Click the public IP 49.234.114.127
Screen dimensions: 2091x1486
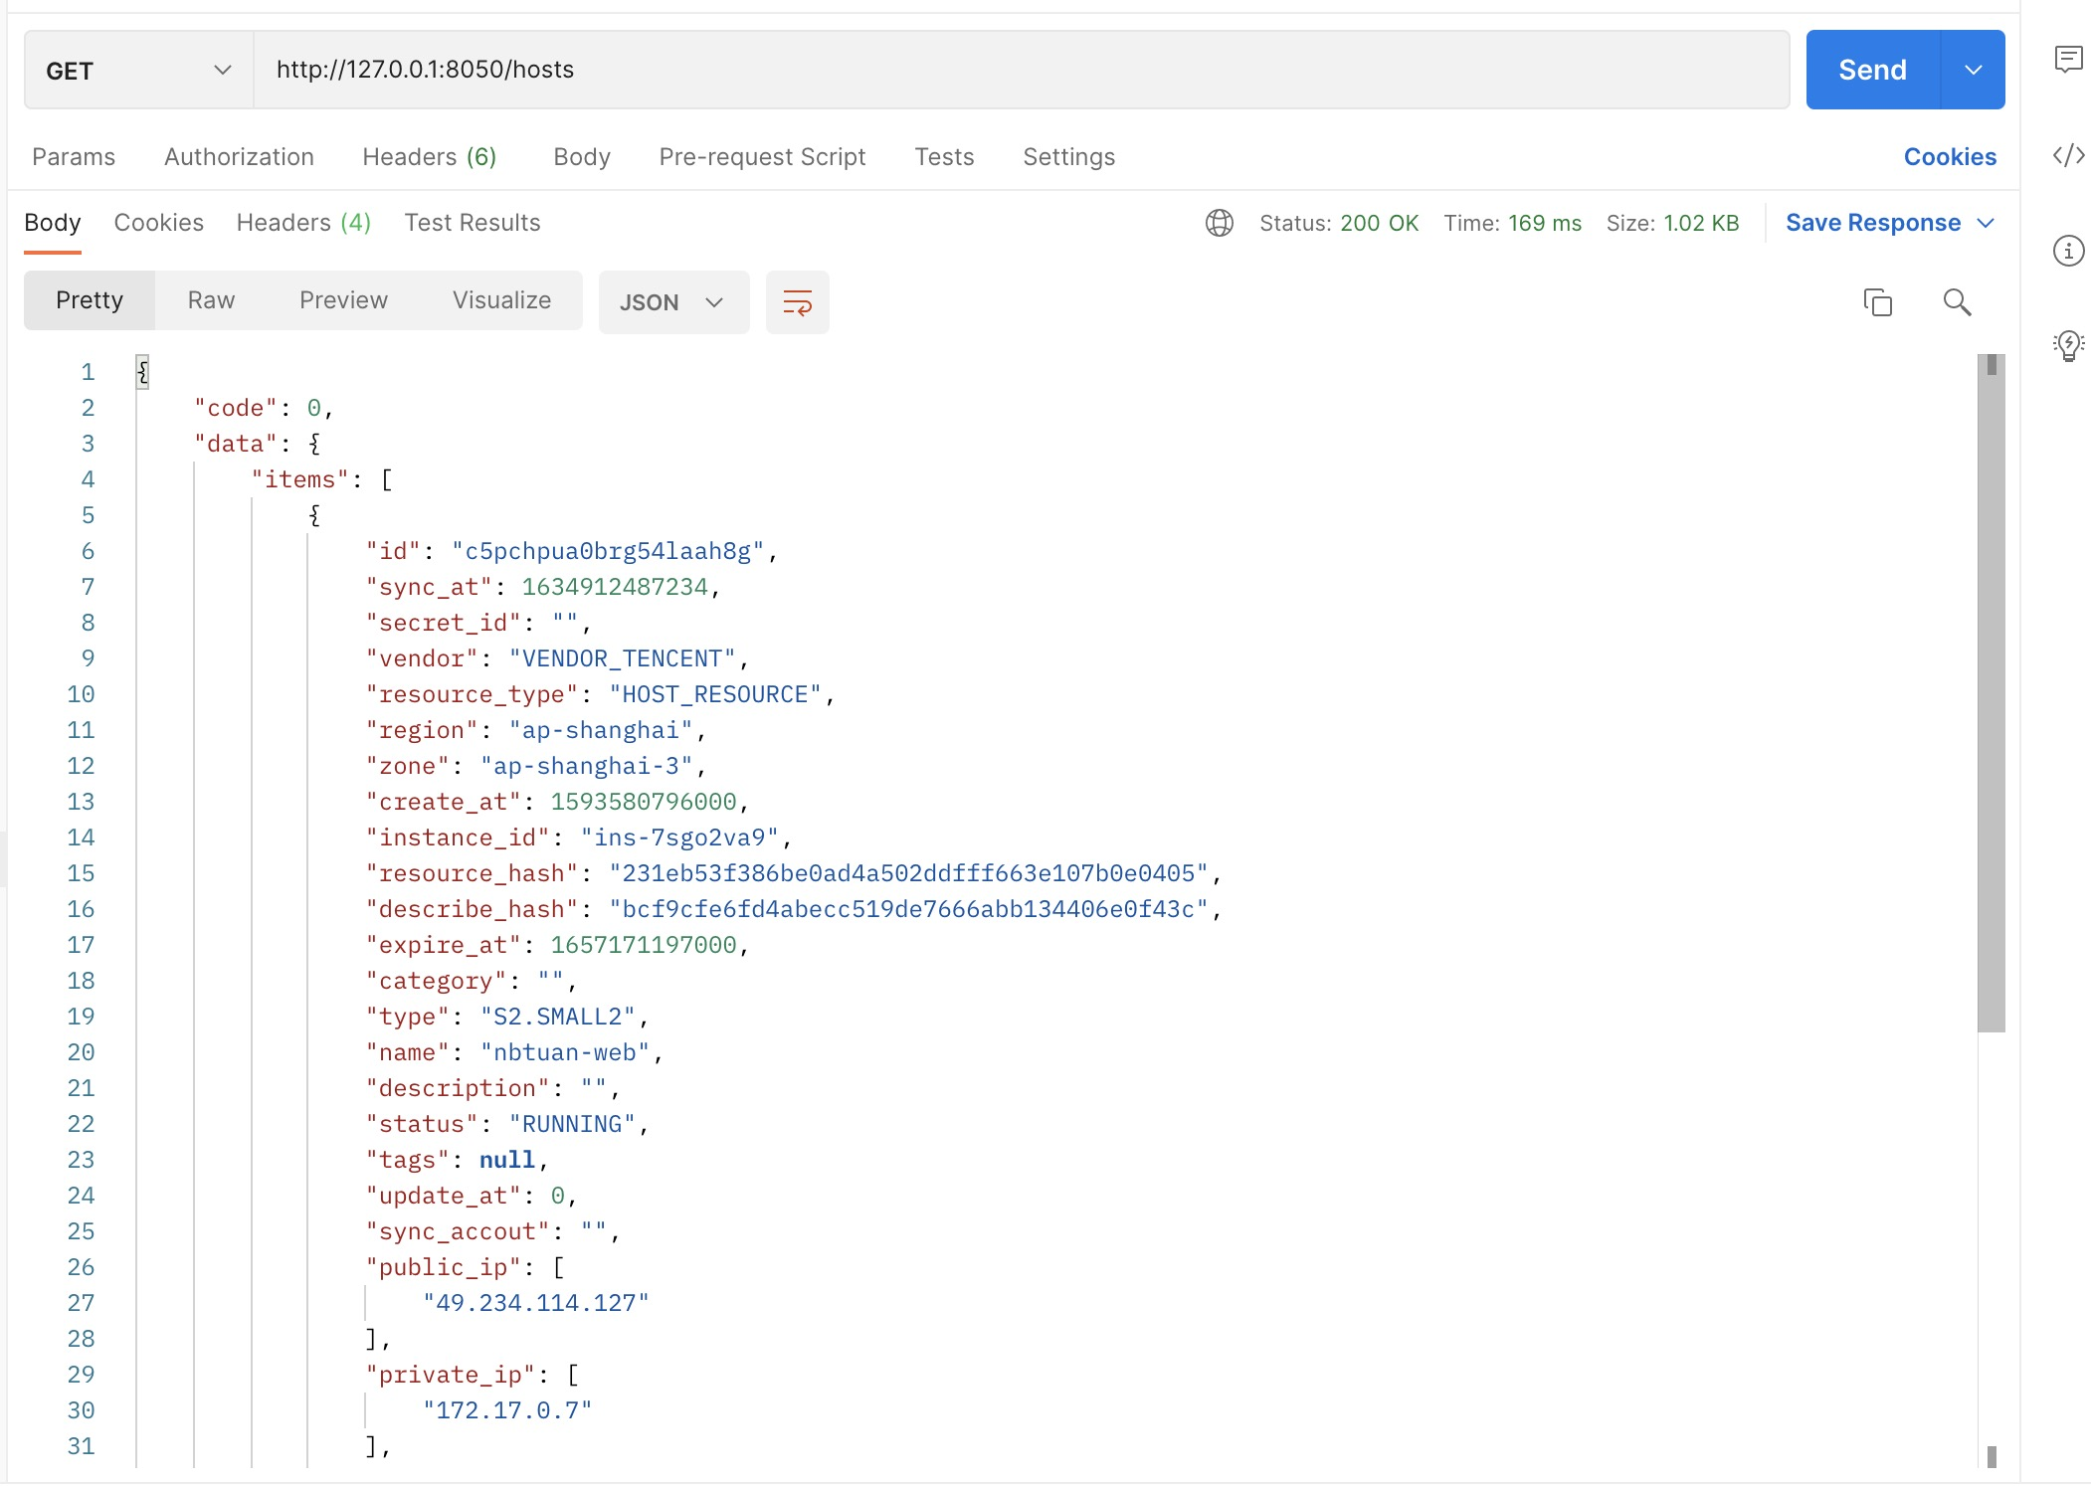(x=536, y=1303)
